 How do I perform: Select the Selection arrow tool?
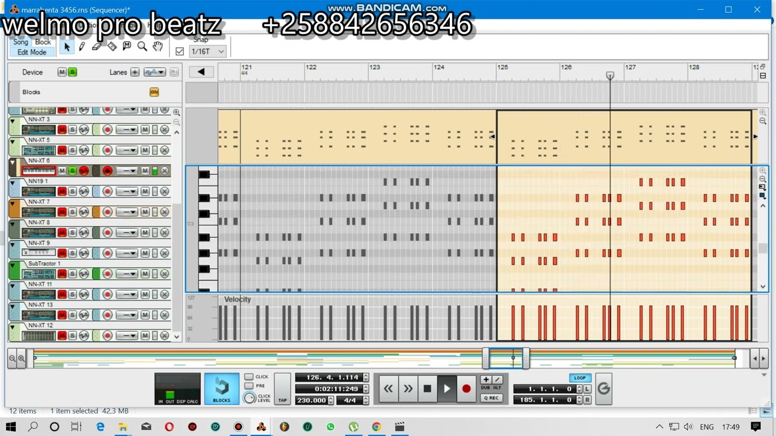coord(67,47)
